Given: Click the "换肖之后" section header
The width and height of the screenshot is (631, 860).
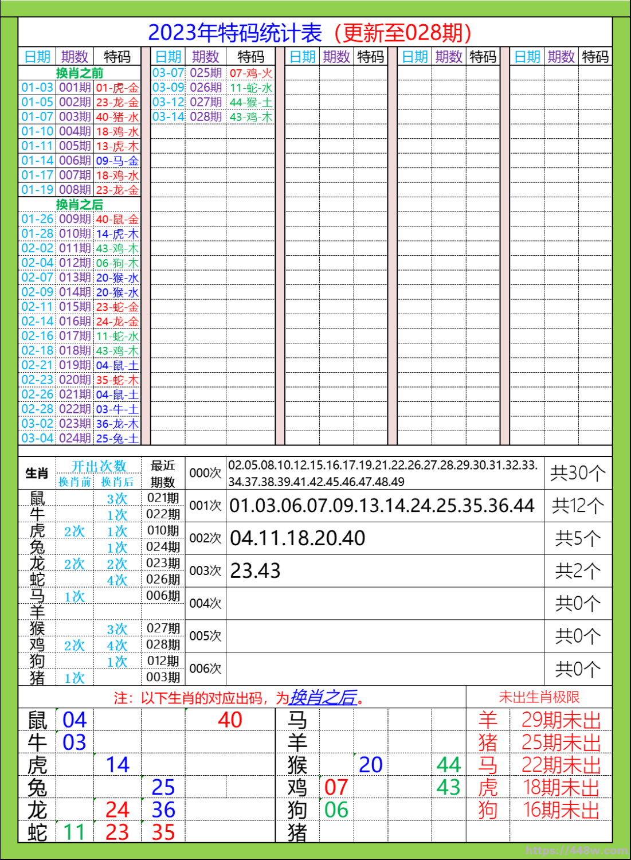Looking at the screenshot, I should point(80,204).
